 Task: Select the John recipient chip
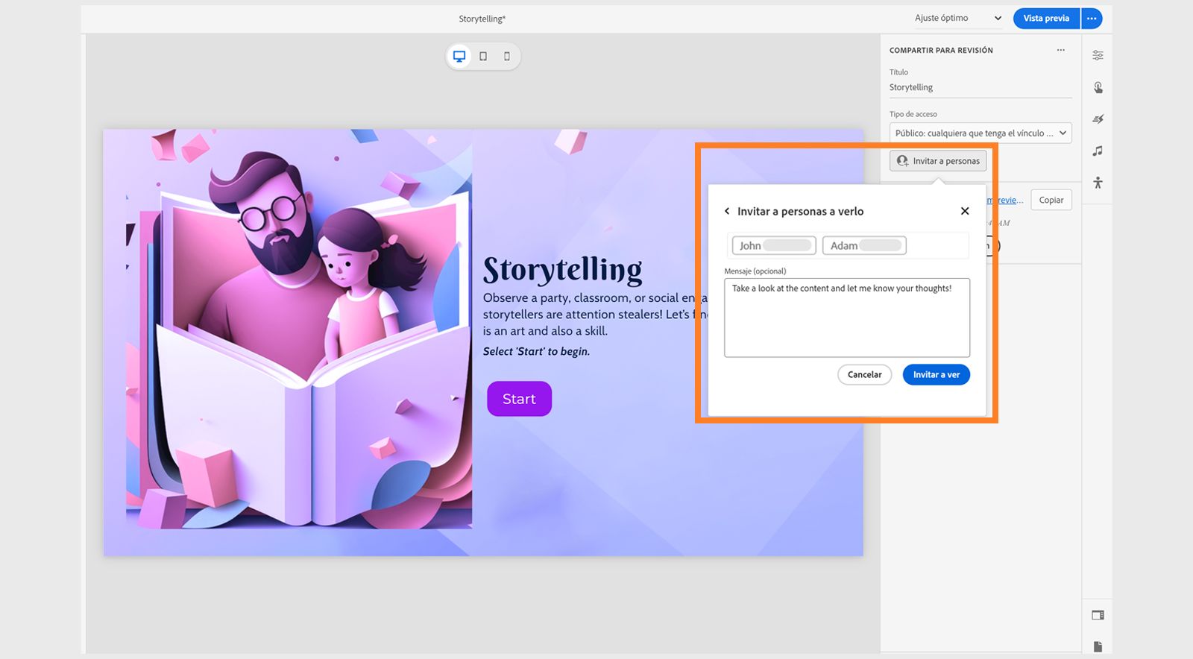(774, 245)
